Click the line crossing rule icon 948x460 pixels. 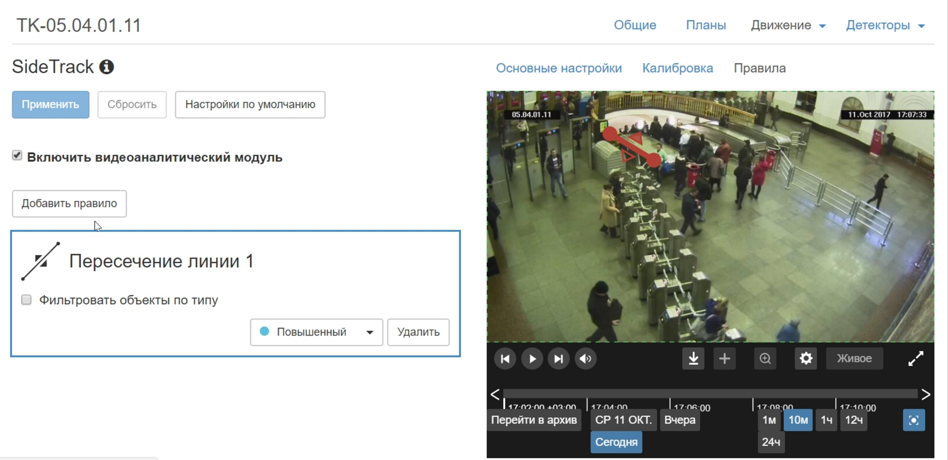click(x=41, y=261)
